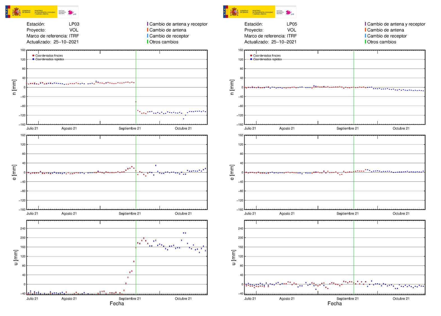Image resolution: width=441 pixels, height=316 pixels.
Task: Click the 'u [mm]' axis label of LP05
Action: point(234,258)
